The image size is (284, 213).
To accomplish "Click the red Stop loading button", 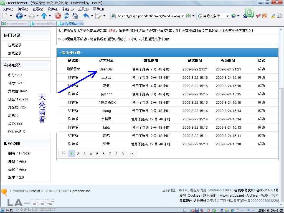I will (58, 16).
